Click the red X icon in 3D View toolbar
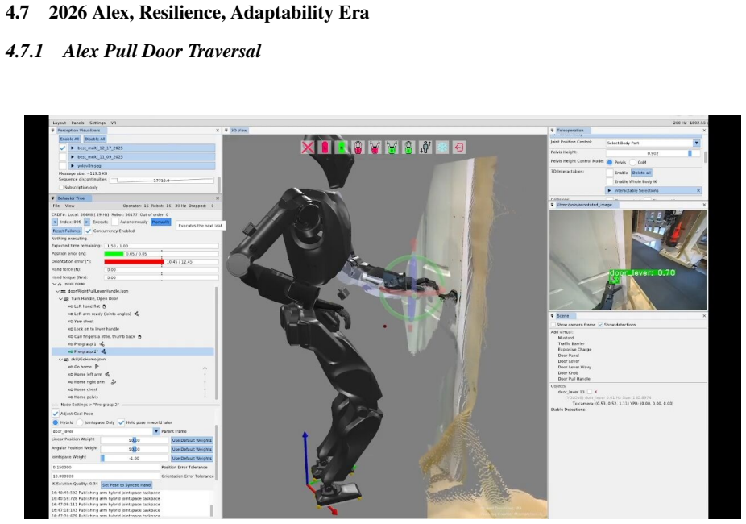The image size is (746, 524). point(308,147)
